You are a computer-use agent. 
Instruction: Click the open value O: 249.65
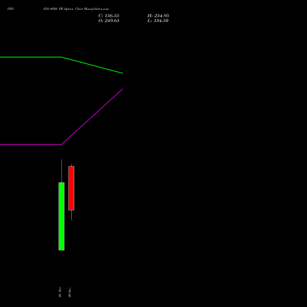pos(109,21)
